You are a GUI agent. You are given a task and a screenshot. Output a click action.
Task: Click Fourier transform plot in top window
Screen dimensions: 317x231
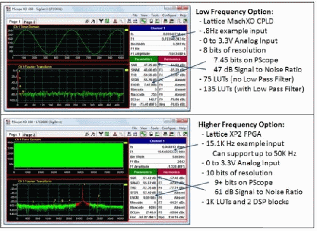(71, 85)
